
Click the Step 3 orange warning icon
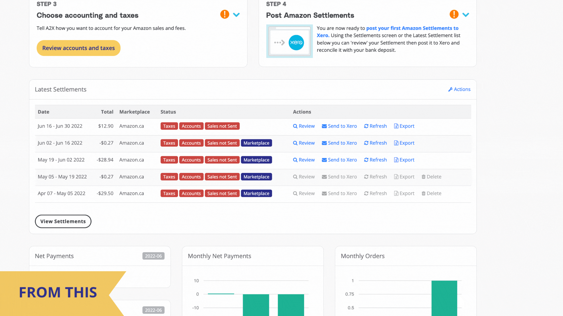[x=225, y=14]
